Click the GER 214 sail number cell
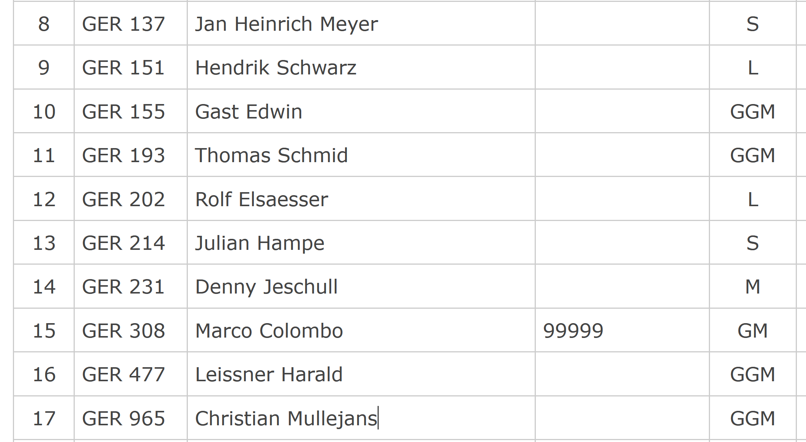The image size is (806, 442). click(131, 243)
